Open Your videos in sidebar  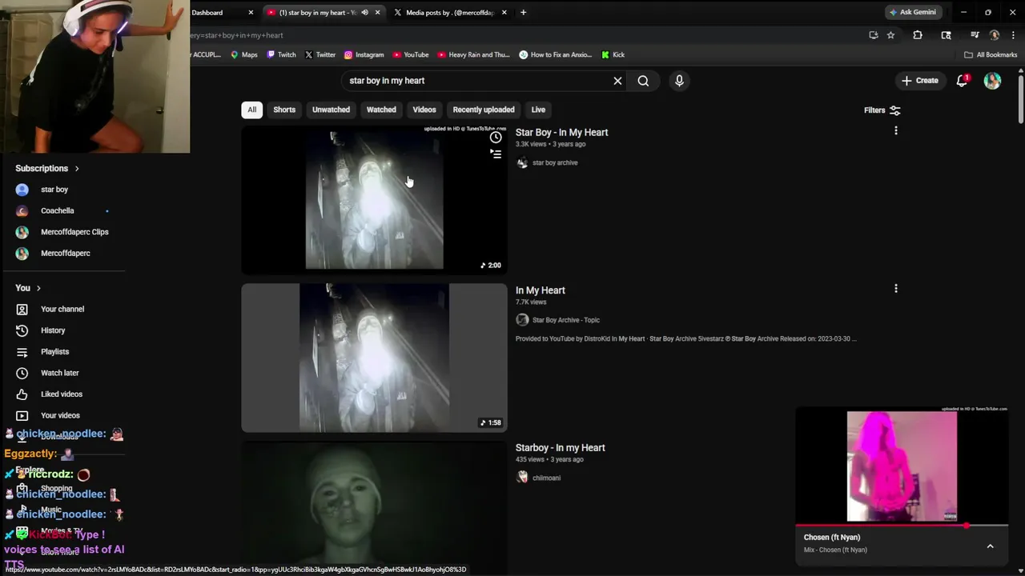pyautogui.click(x=60, y=415)
